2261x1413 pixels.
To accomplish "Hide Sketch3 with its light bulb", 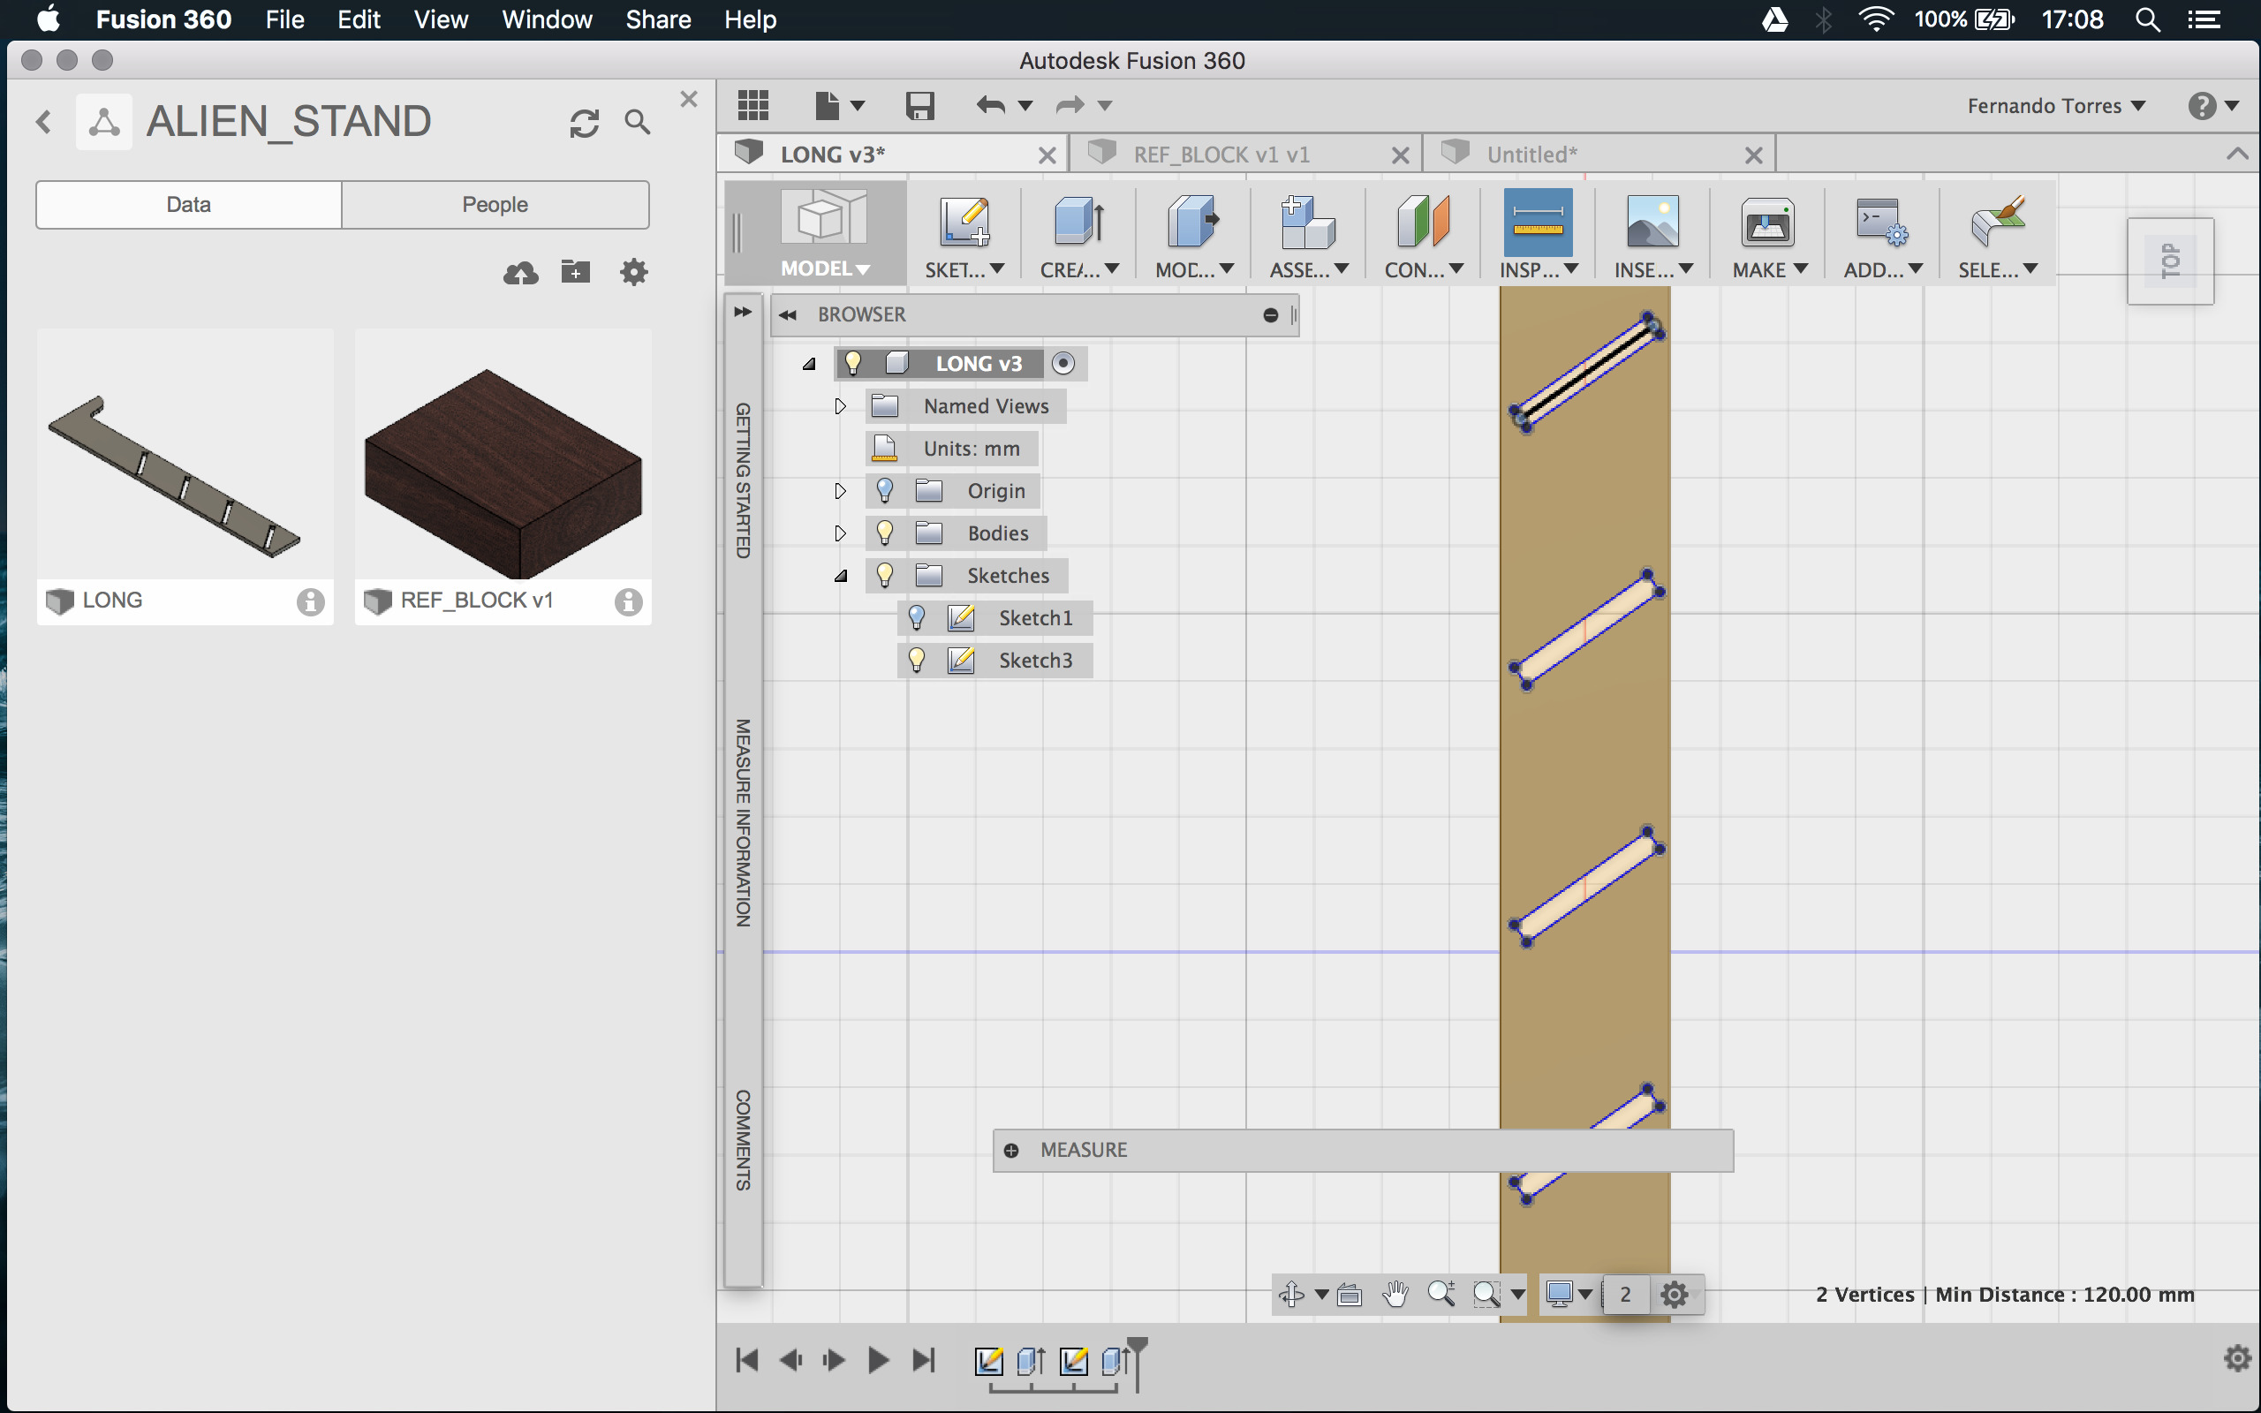I will (917, 660).
